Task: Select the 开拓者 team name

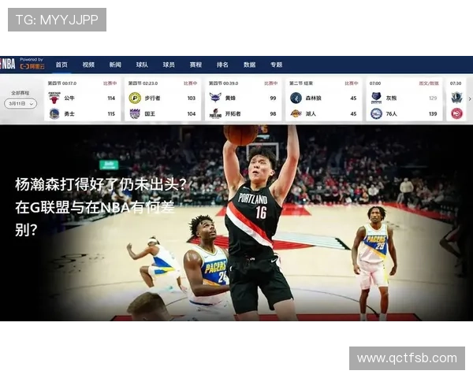Action: pyautogui.click(x=233, y=114)
